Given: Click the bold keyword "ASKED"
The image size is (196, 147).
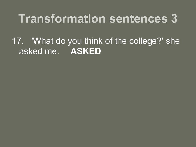Looking at the screenshot, I should 86,51.
